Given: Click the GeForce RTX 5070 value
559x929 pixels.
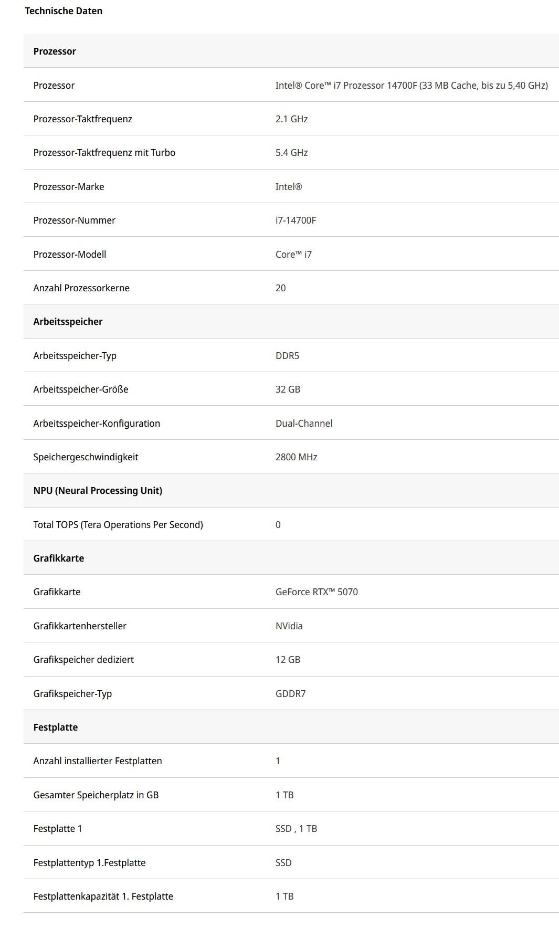Looking at the screenshot, I should click(x=317, y=592).
